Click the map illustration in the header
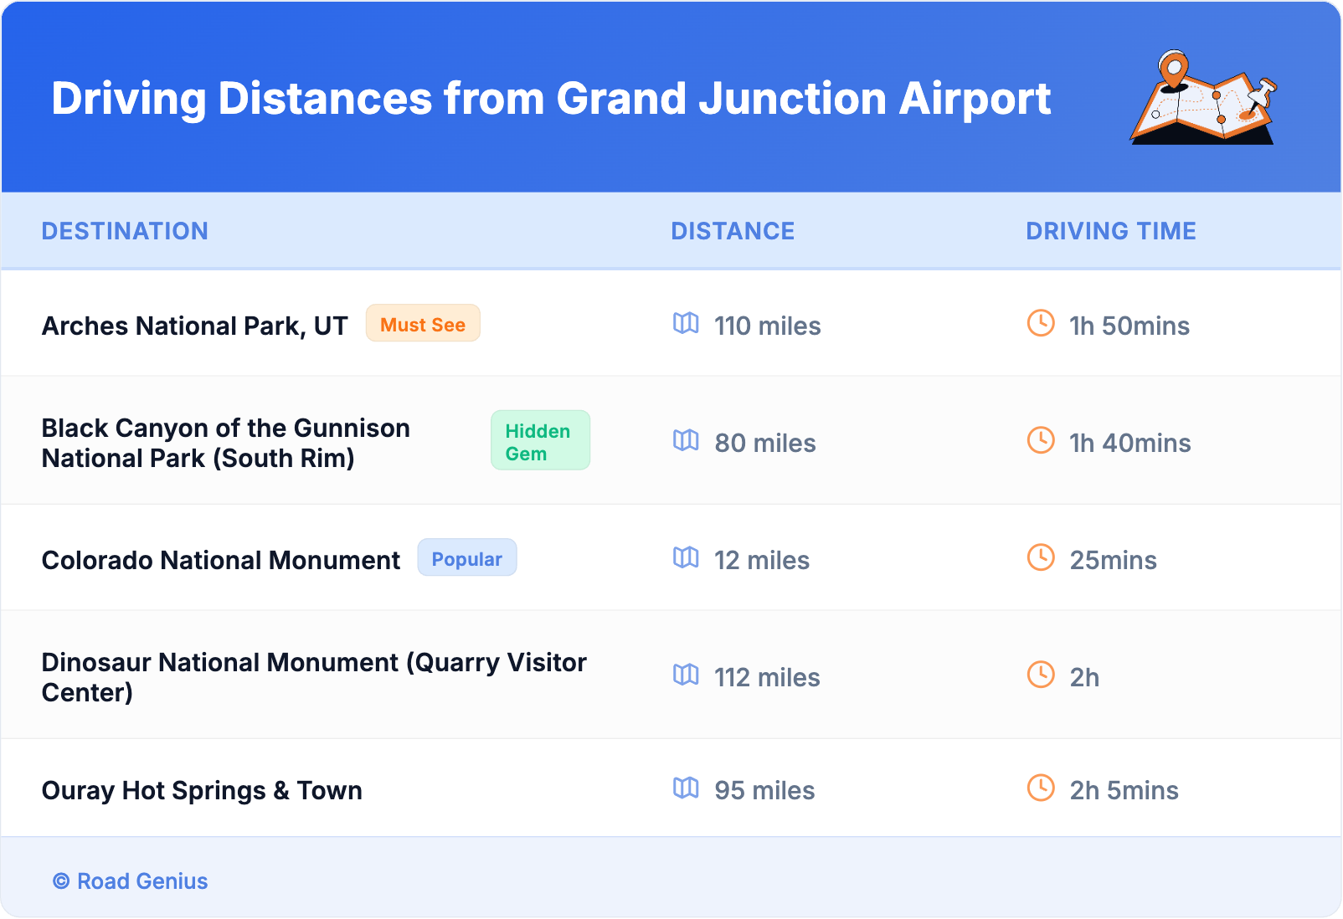1343x919 pixels. 1203,99
